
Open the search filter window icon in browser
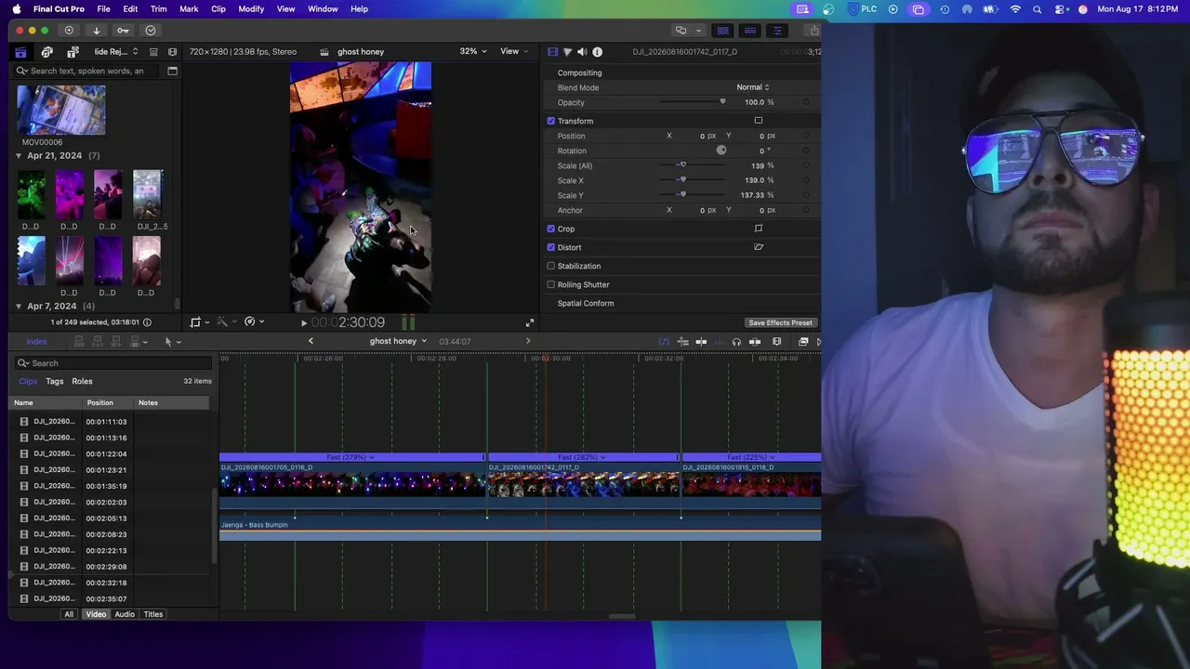pos(172,71)
